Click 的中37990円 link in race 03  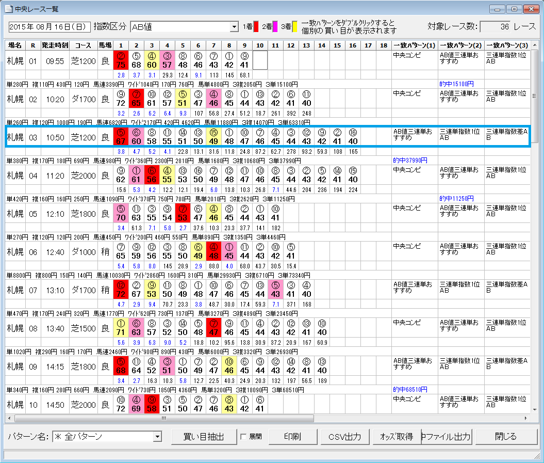[410, 161]
